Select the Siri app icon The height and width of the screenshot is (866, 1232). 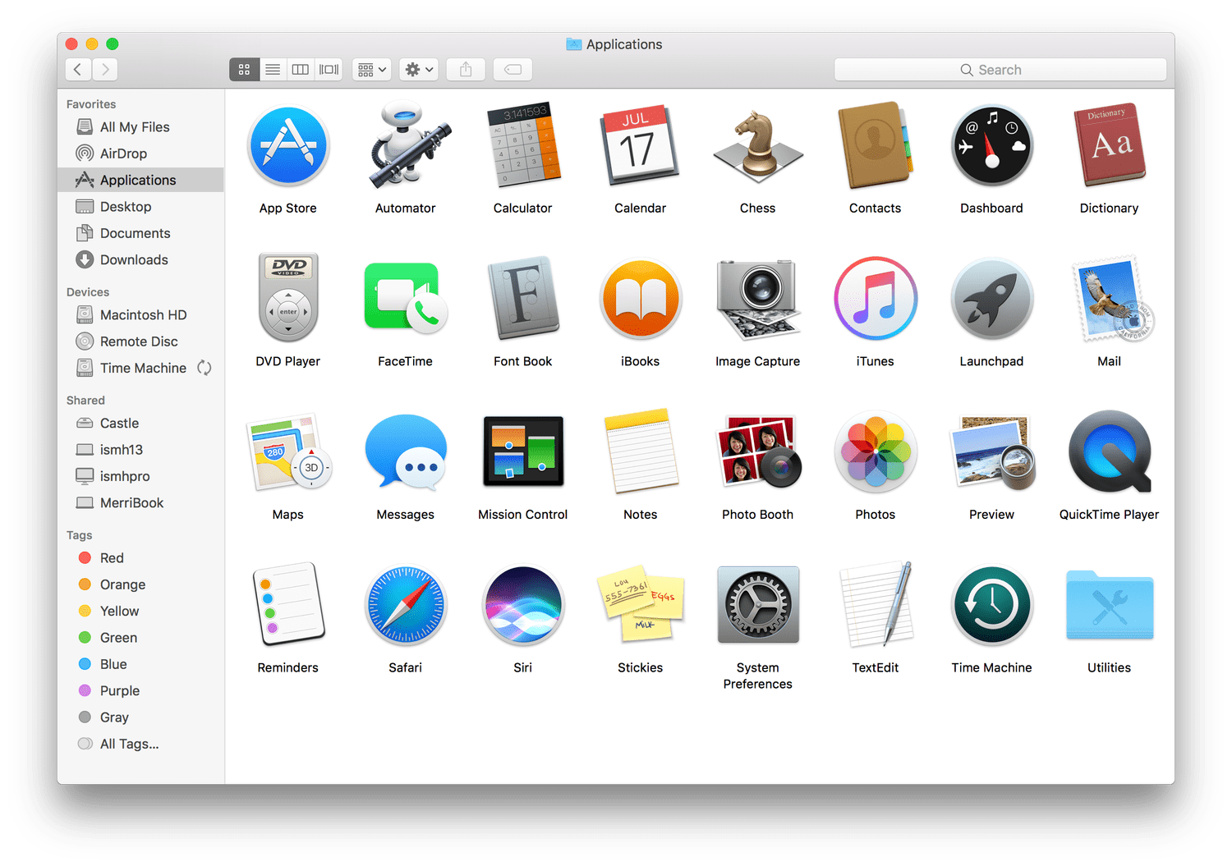pyautogui.click(x=523, y=605)
